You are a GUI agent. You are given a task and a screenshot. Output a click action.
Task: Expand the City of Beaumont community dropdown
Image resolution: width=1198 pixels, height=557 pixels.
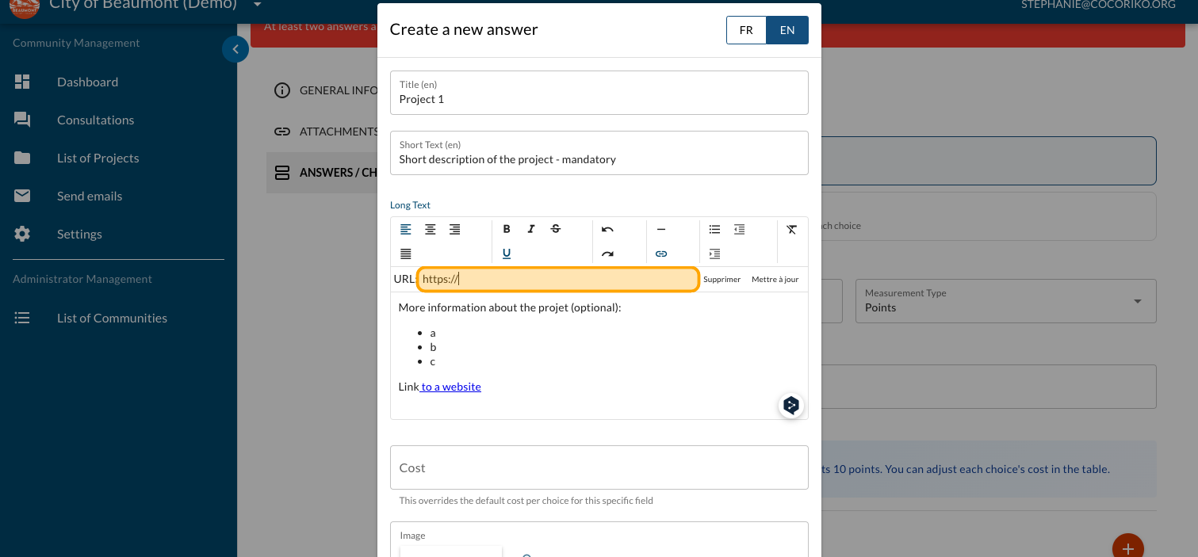click(257, 5)
